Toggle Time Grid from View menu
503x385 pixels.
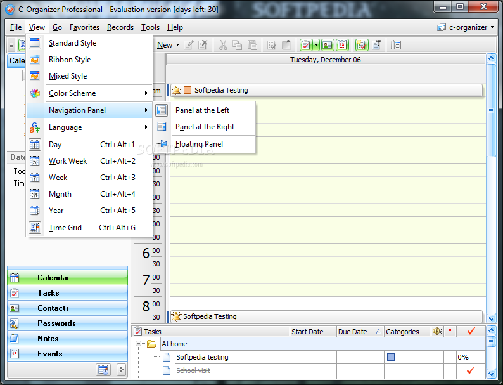point(89,228)
